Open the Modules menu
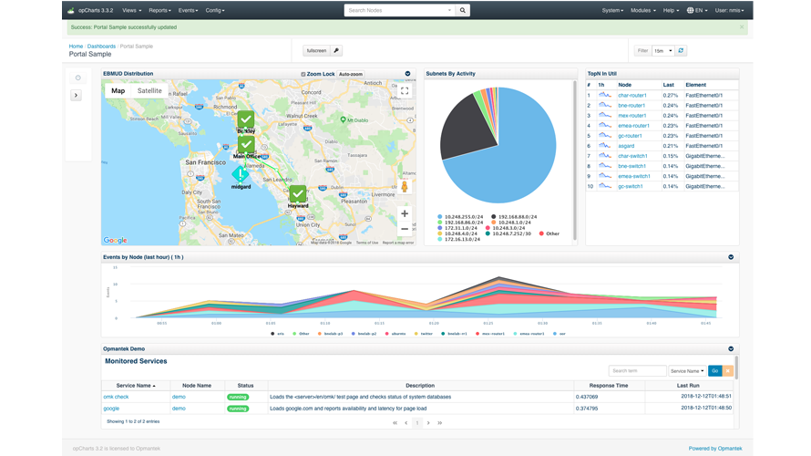 (x=642, y=11)
